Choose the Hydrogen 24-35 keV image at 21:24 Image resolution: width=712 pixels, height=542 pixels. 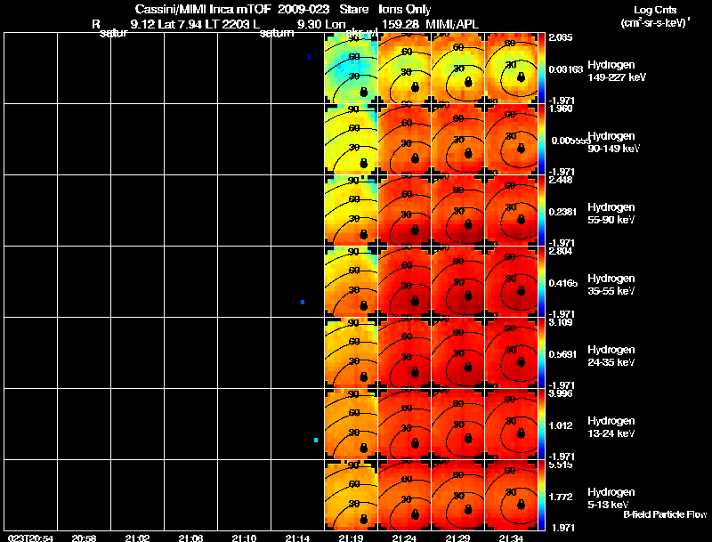coord(405,352)
